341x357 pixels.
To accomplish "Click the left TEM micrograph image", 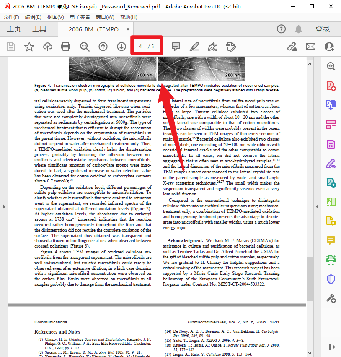I will click(113, 69).
